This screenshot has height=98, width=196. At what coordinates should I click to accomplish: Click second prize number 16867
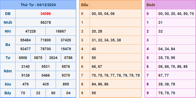pos(61,31)
